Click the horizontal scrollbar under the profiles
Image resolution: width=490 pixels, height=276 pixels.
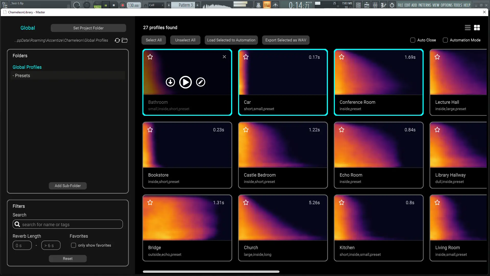click(211, 272)
